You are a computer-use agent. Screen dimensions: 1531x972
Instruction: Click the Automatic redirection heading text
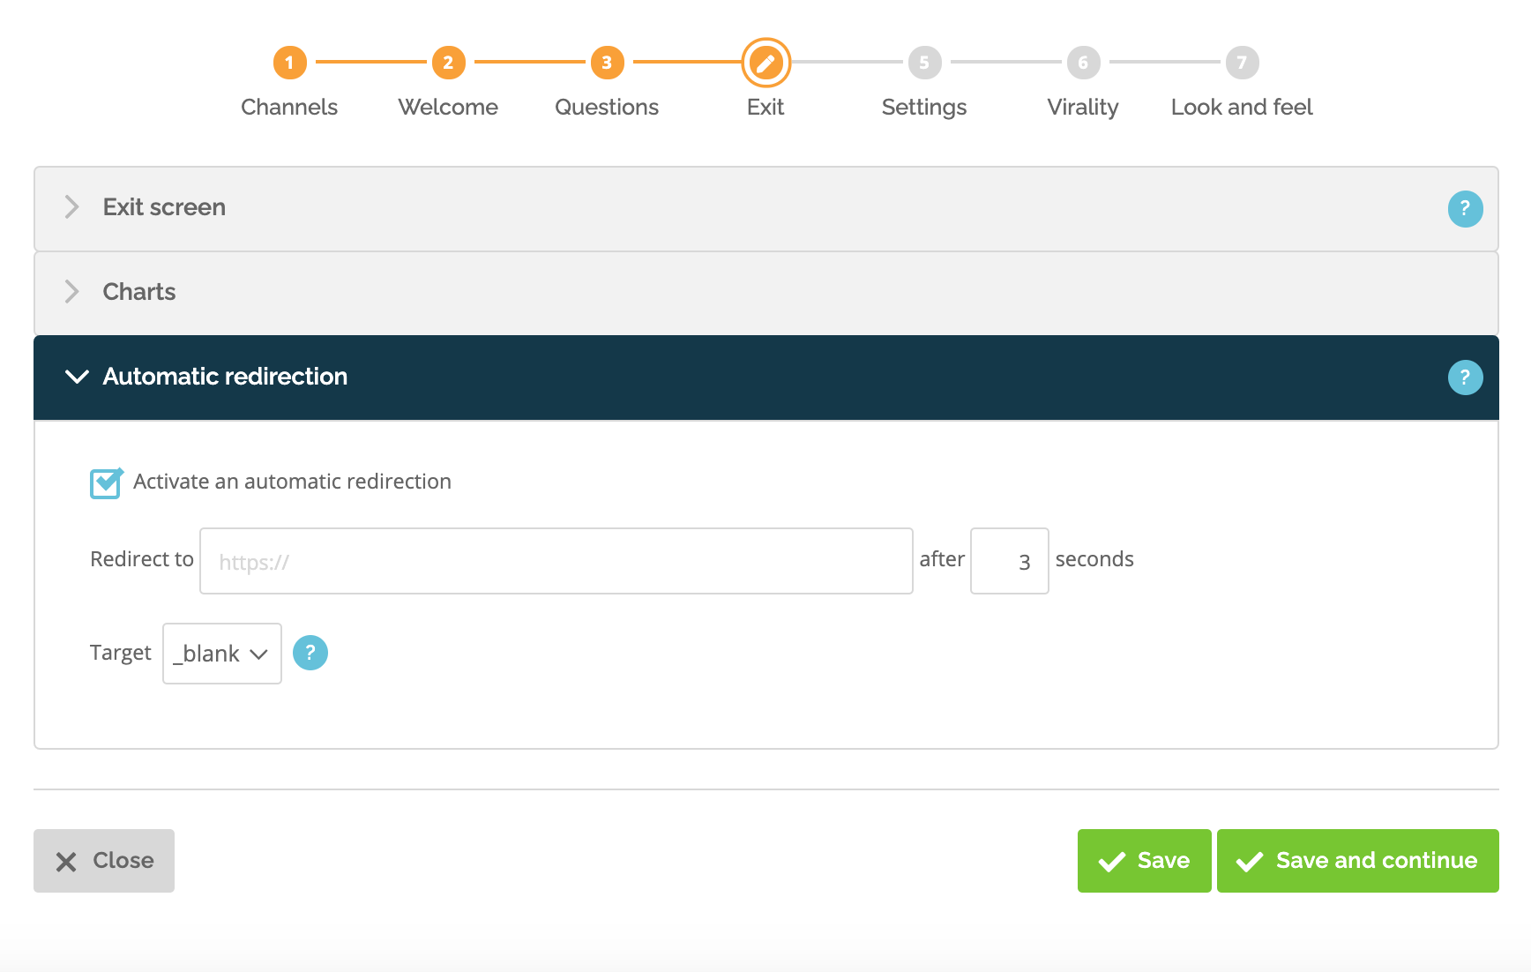coord(225,377)
